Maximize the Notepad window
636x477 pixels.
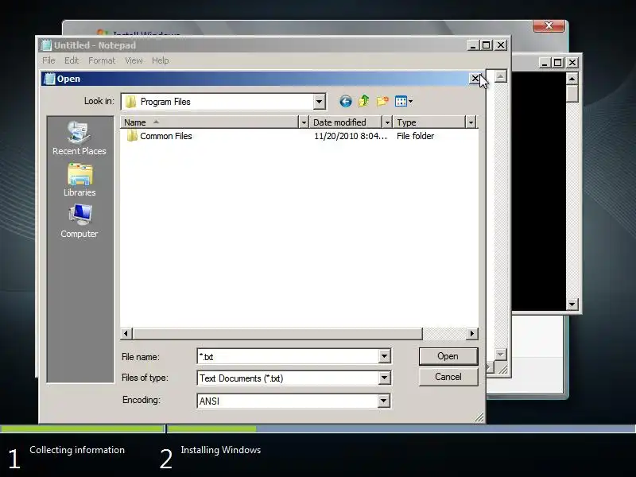[486, 45]
